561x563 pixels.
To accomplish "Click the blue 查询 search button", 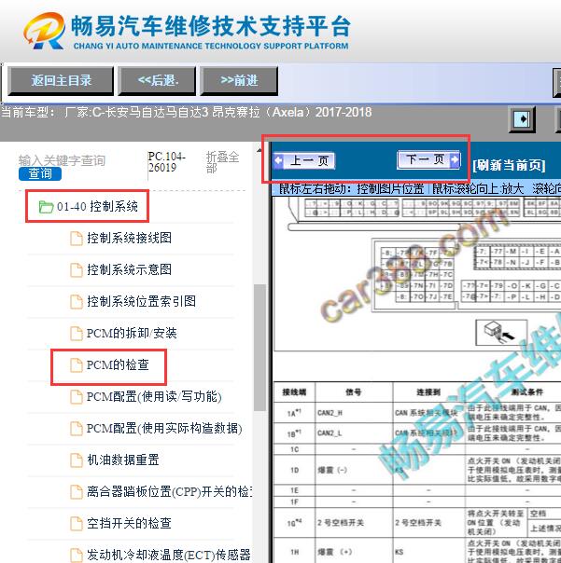I will click(x=40, y=173).
